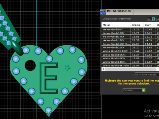Viewport: 159px width, 119px height.
Task: Select the Yellow Gold:10KY row
Action: (130, 33)
